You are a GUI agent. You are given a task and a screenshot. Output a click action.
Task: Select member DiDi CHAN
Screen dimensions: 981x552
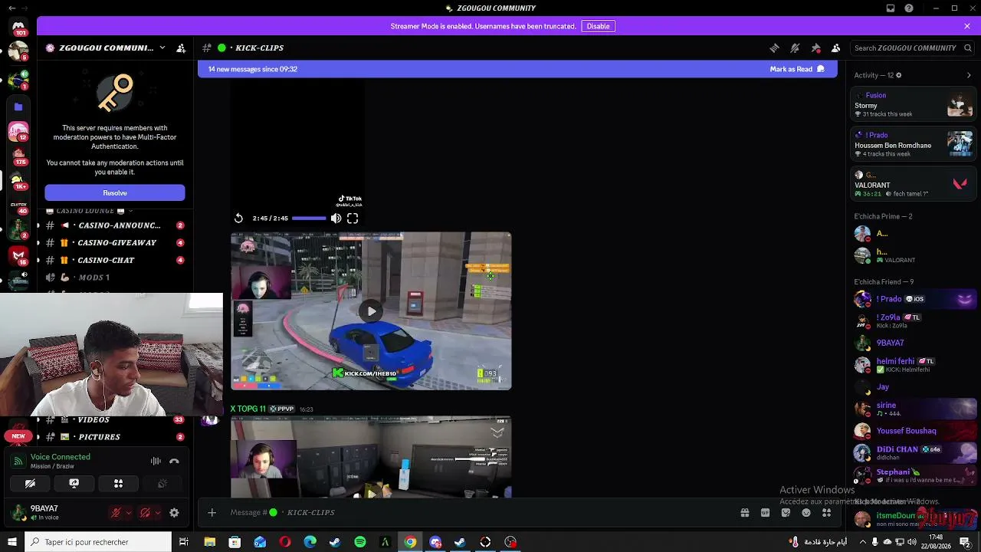[913, 452]
